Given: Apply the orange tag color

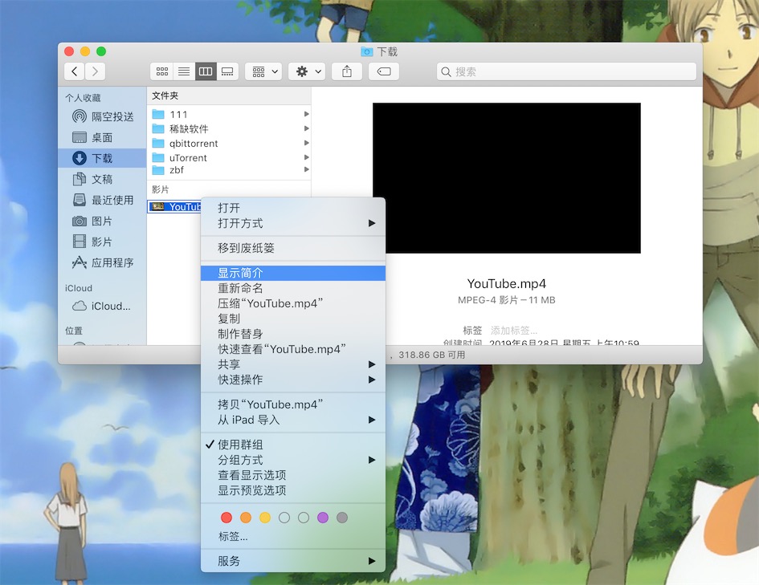Looking at the screenshot, I should [x=246, y=518].
